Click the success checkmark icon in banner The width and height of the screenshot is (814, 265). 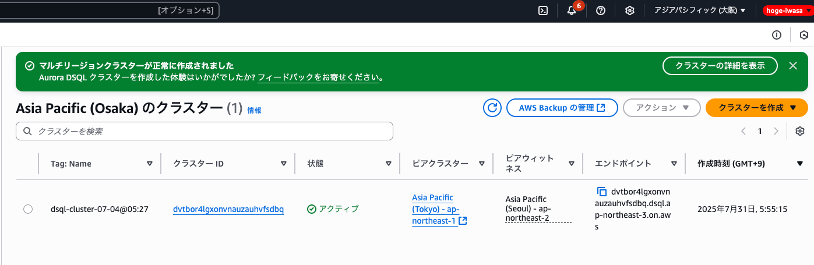coord(30,66)
